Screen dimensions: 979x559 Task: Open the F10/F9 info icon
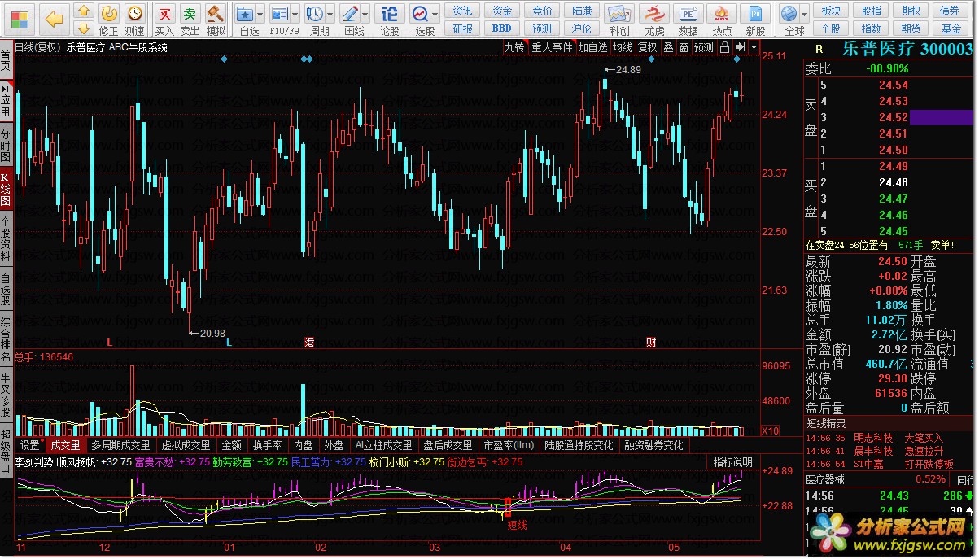[x=280, y=14]
